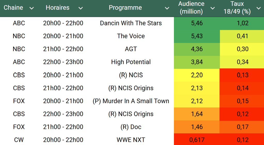
Task: Click the 1,02 rating cell
Action: (x=243, y=23)
